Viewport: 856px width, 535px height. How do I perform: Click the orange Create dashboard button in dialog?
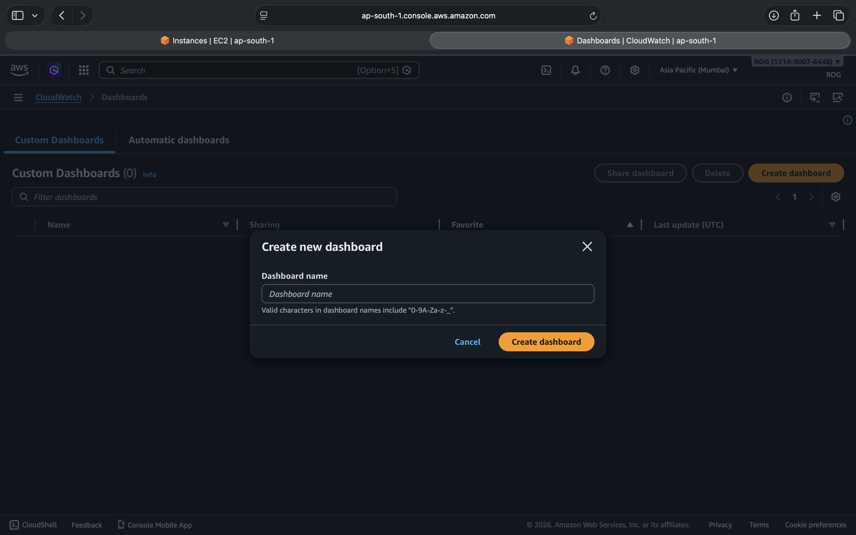(546, 342)
